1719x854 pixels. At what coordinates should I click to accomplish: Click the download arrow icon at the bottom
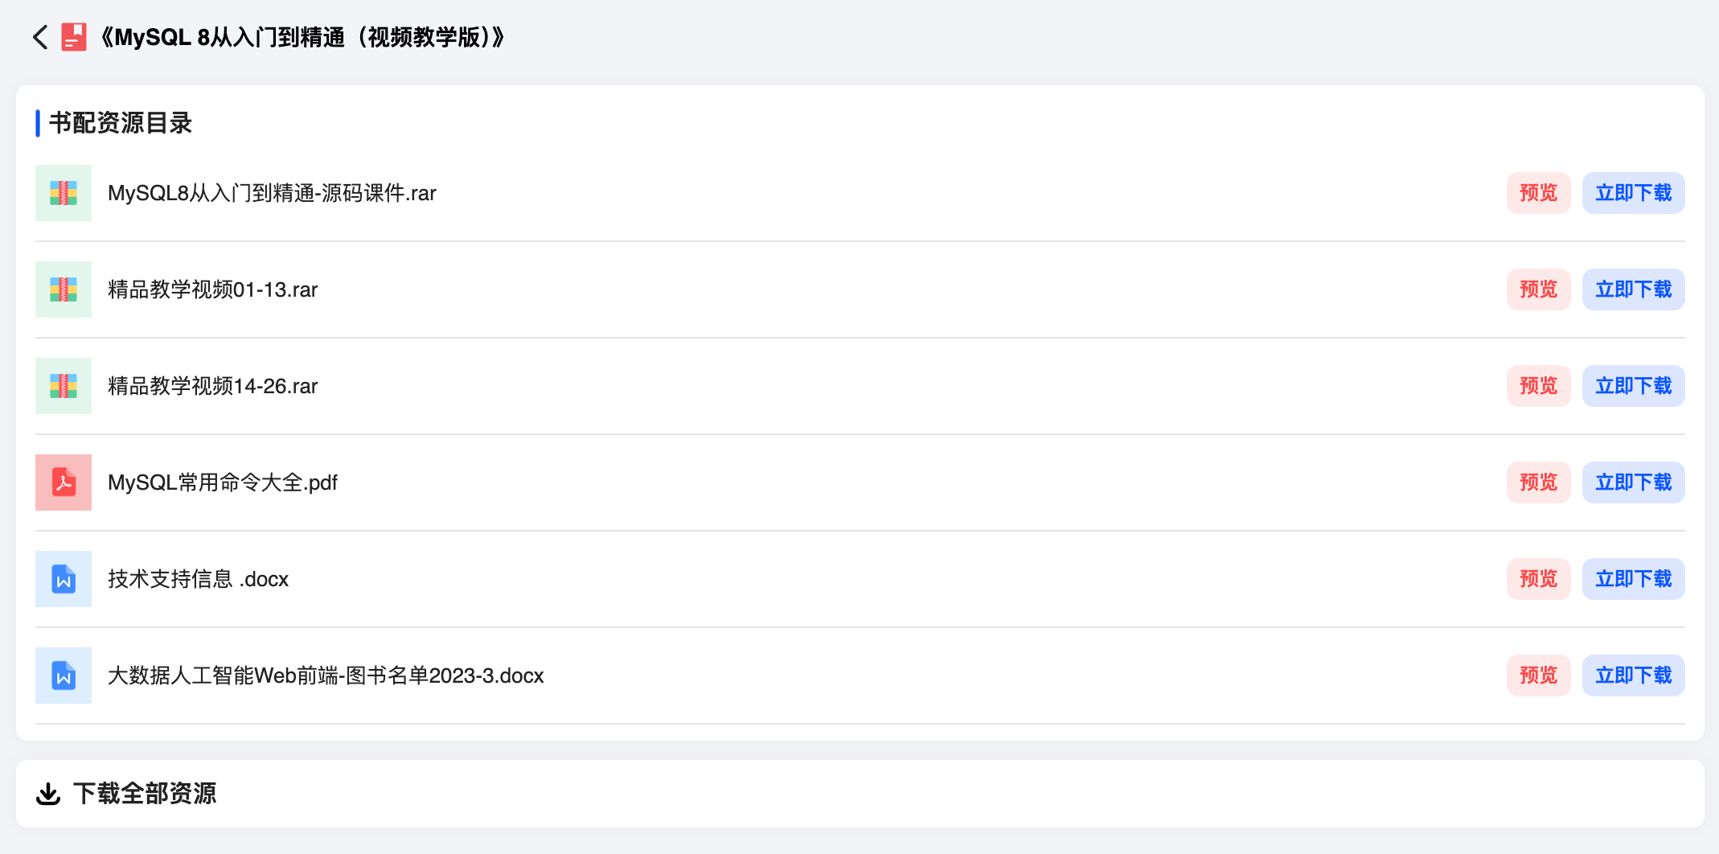[x=48, y=794]
